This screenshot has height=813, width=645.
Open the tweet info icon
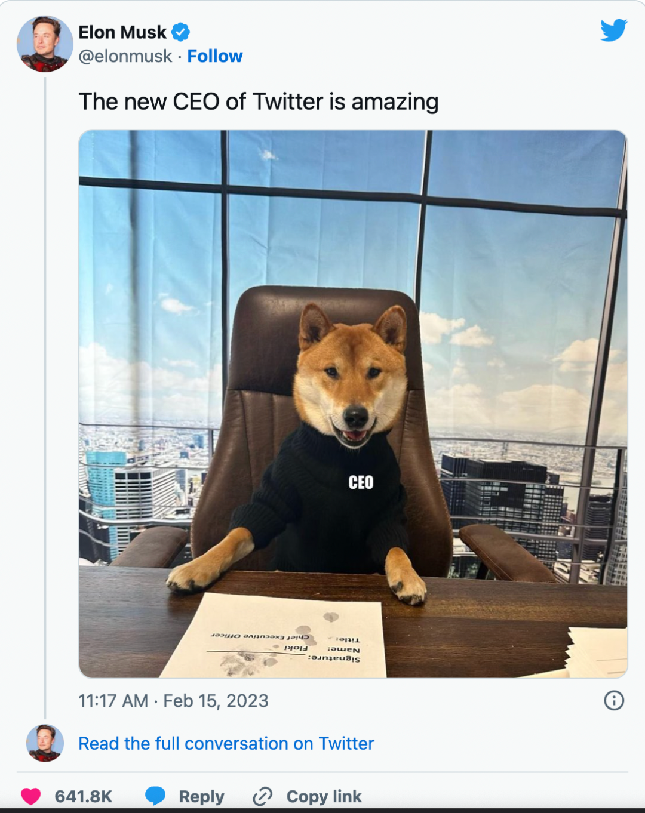[x=613, y=700]
